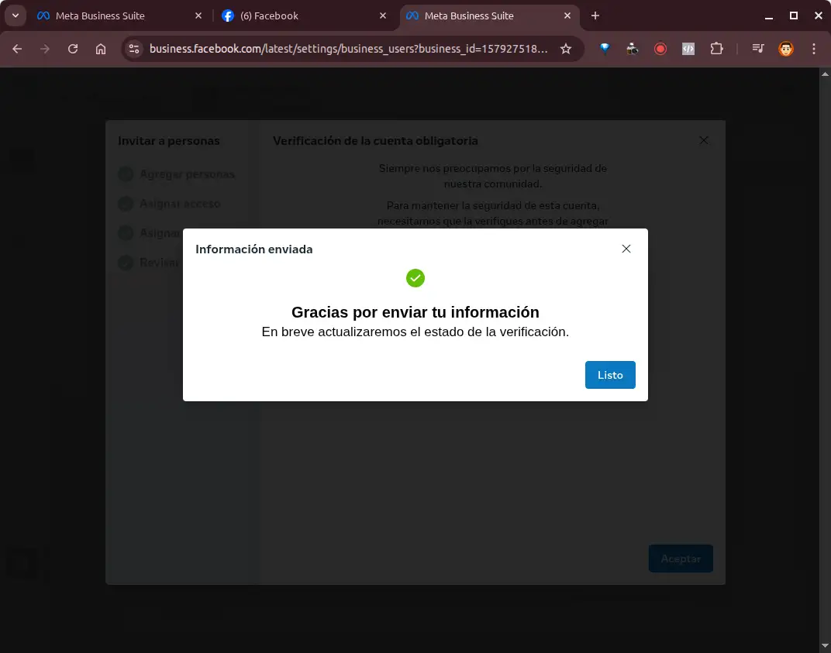
Task: View site information icon in address bar
Action: pos(134,49)
